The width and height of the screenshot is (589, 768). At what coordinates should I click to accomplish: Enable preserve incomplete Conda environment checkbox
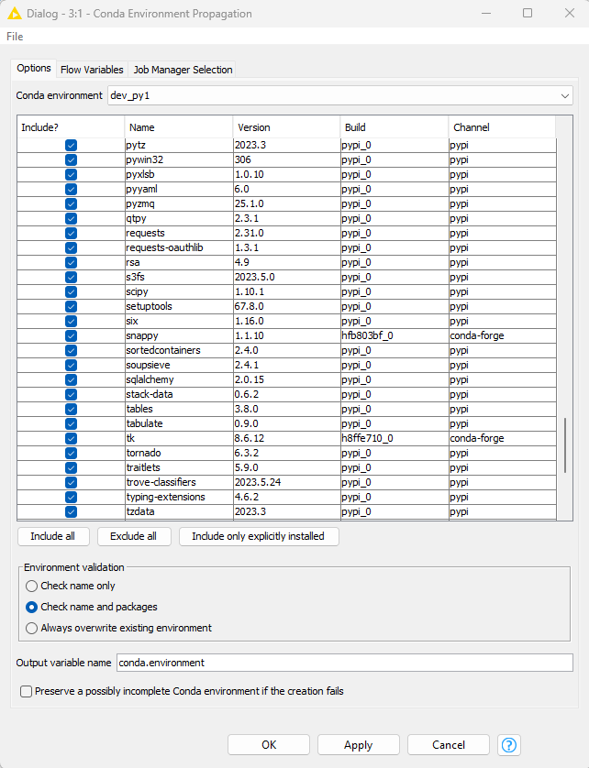click(27, 691)
